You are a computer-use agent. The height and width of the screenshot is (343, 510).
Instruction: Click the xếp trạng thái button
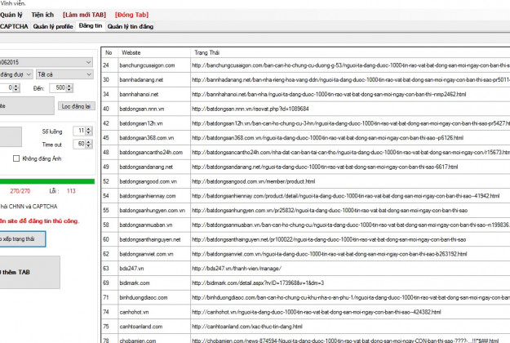tap(22, 238)
